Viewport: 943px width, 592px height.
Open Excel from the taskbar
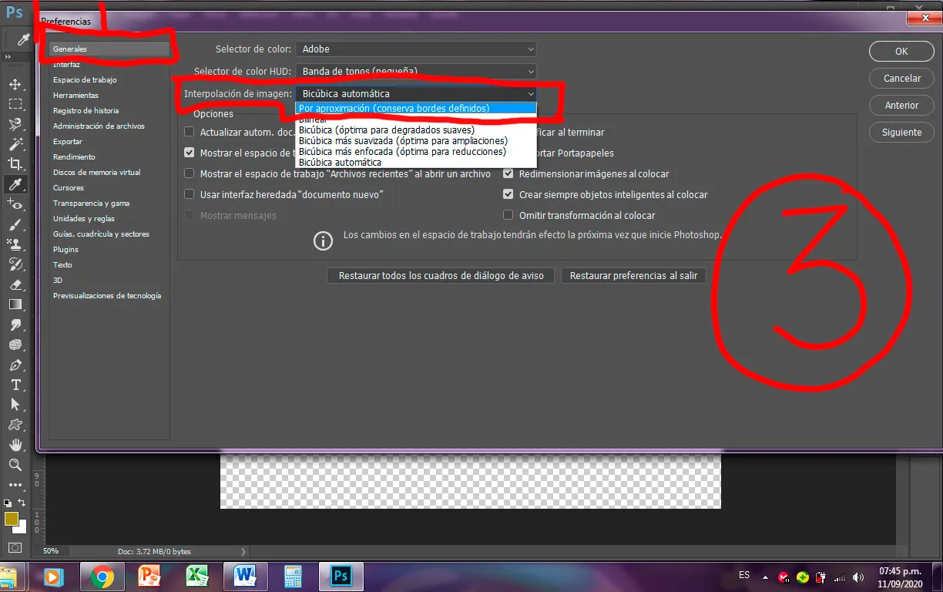click(198, 577)
